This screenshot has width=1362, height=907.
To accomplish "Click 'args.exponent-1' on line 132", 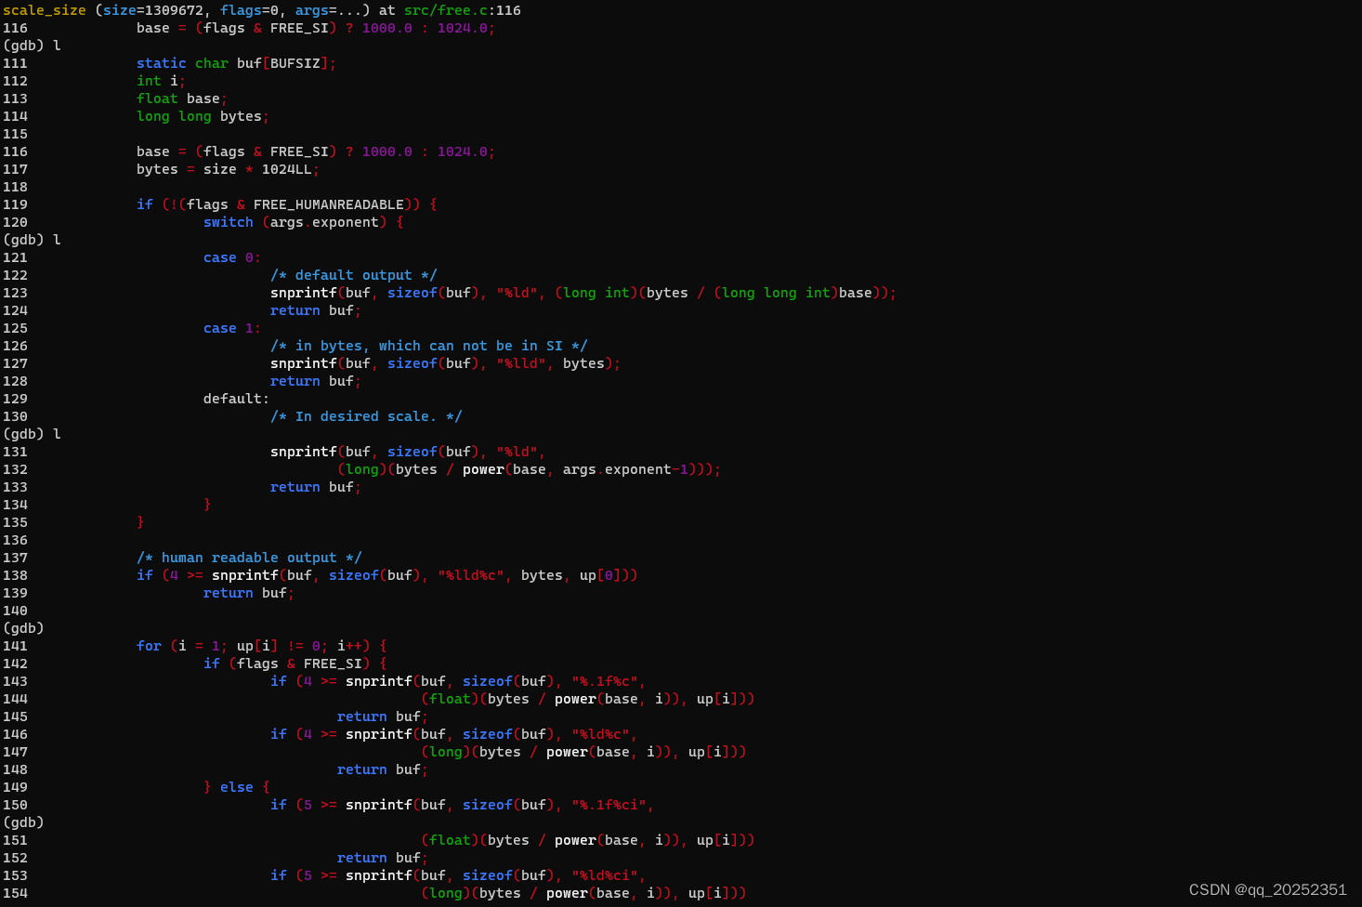I will coord(625,469).
